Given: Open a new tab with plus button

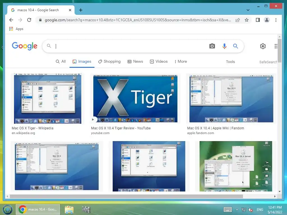Looking at the screenshot, I should pos(80,10).
